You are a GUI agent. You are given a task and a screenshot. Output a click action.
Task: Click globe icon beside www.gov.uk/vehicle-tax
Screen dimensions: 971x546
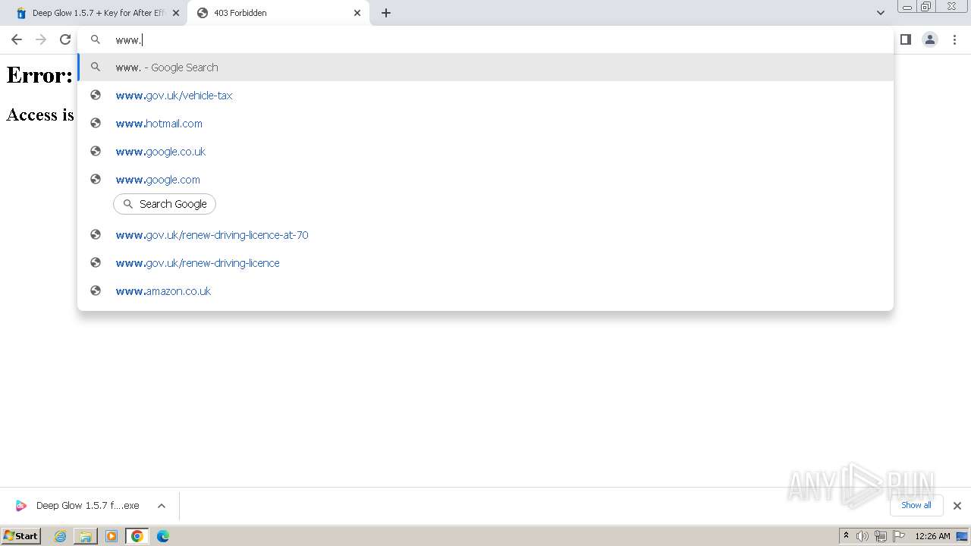click(x=96, y=95)
